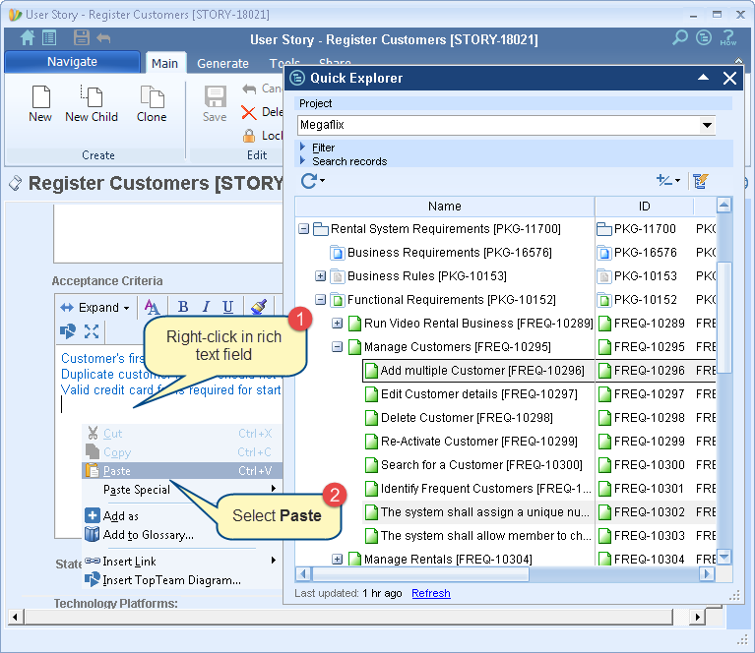755x653 pixels.
Task: Open the Expand dropdown in editor toolbar
Action: coord(94,308)
